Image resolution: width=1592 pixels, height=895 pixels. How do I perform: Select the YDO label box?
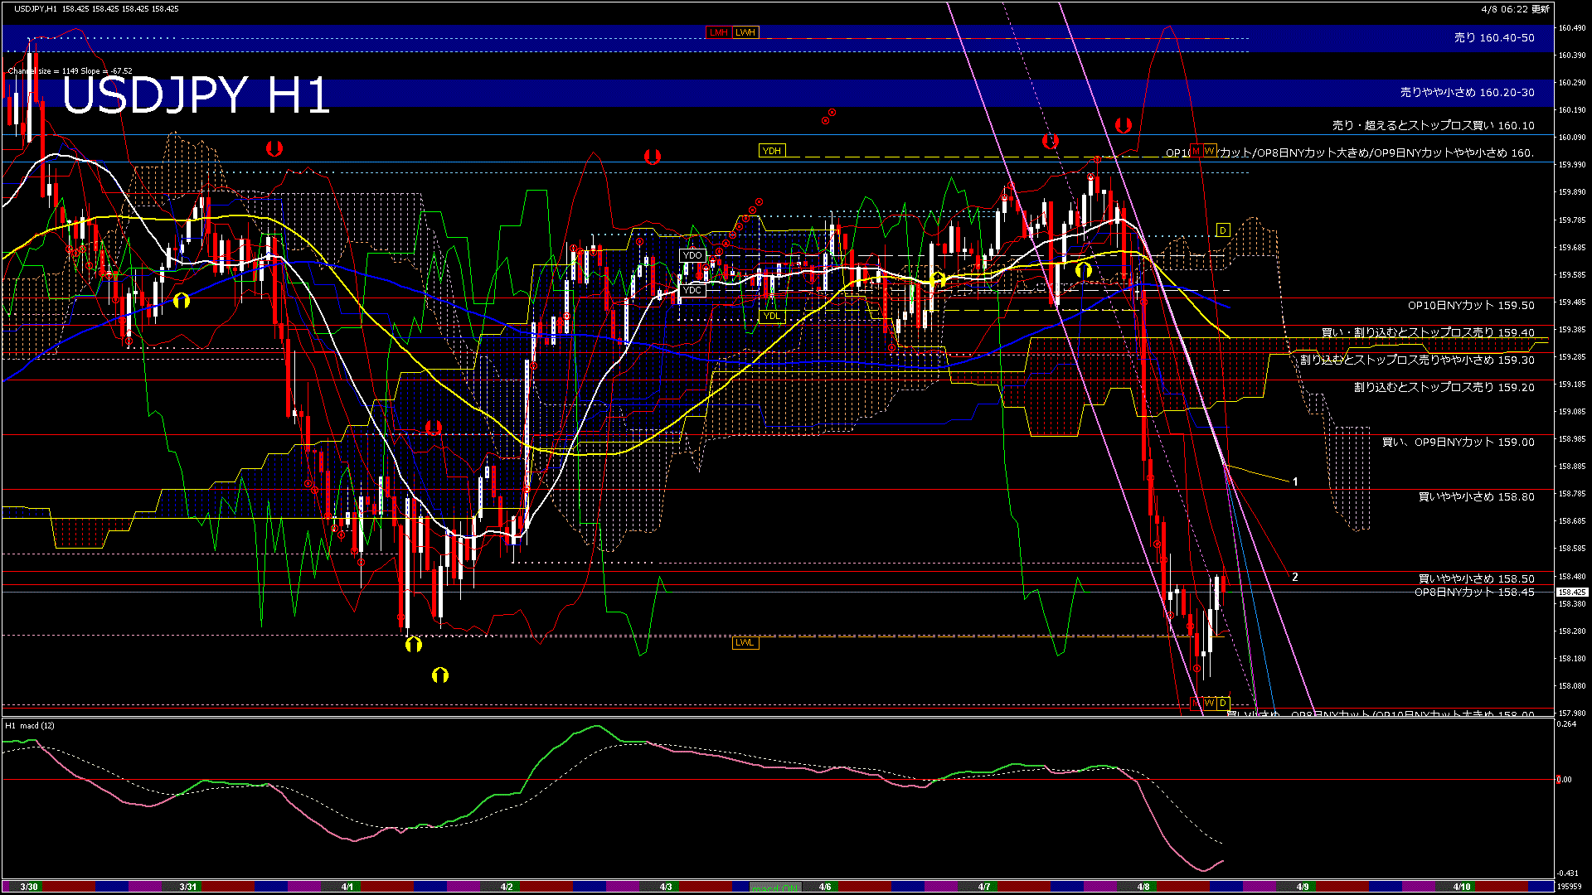[692, 255]
